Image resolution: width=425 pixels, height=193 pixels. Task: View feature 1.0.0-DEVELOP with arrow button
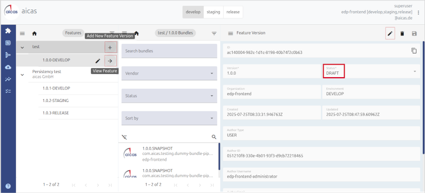tap(110, 61)
